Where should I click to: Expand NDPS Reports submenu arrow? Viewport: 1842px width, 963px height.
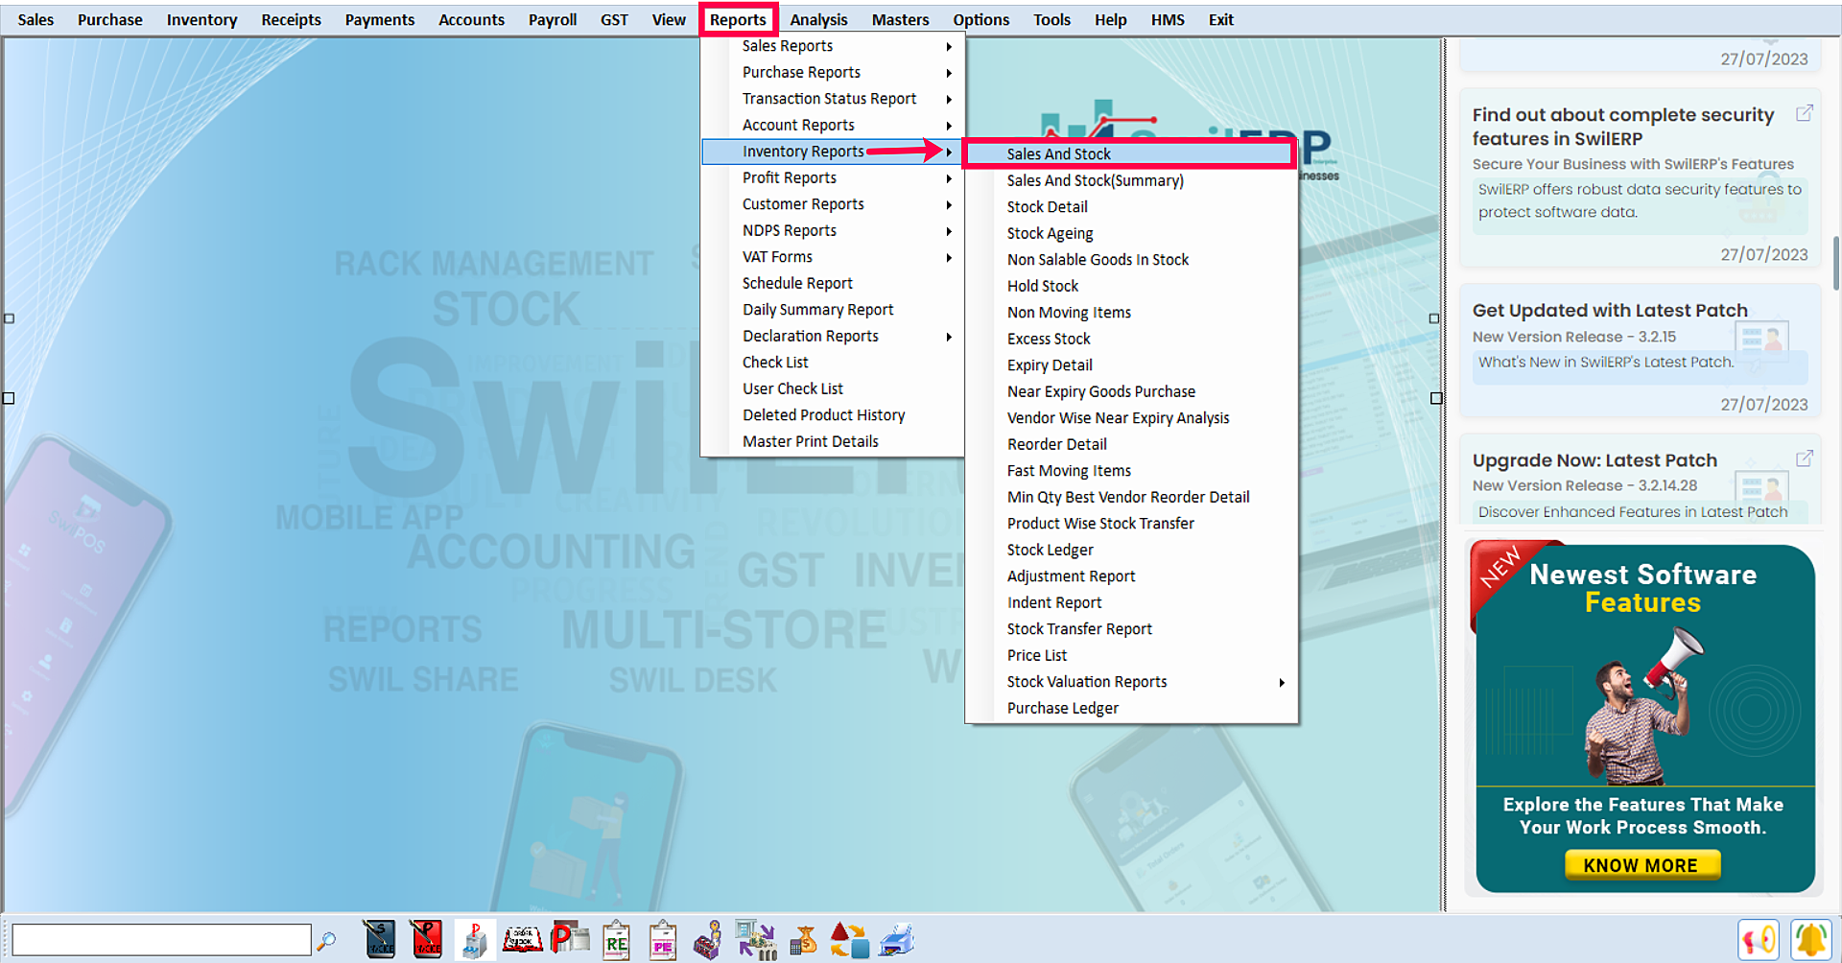pyautogui.click(x=949, y=231)
